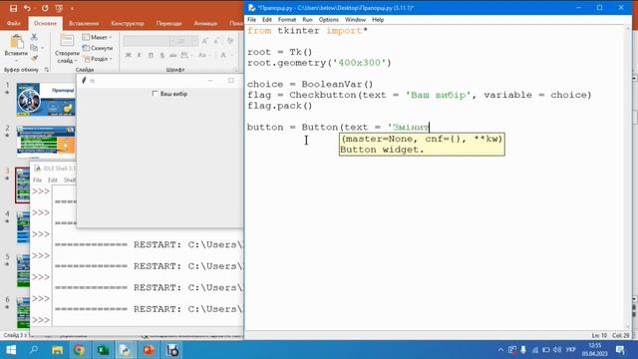Toggle strikethrough abc formatting

(172, 55)
